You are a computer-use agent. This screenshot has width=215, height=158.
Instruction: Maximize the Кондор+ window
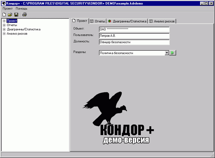coord(206,3)
